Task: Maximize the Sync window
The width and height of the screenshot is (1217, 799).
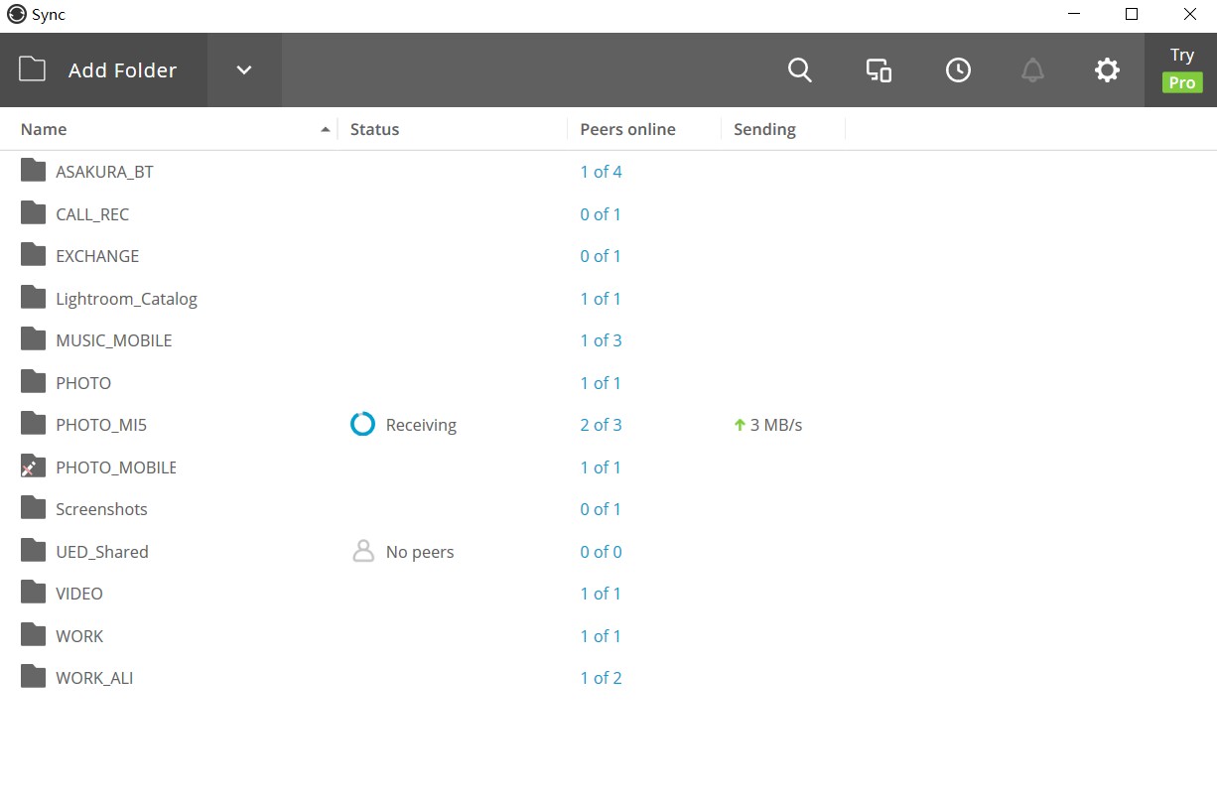Action: click(1132, 15)
